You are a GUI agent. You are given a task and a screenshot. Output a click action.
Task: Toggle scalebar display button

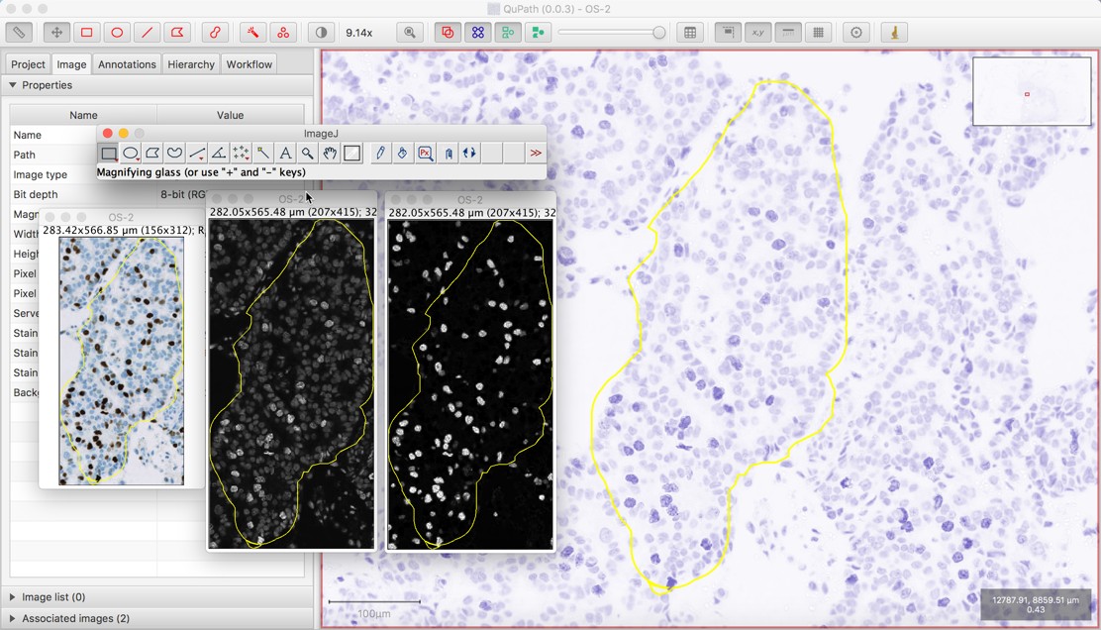tap(788, 33)
